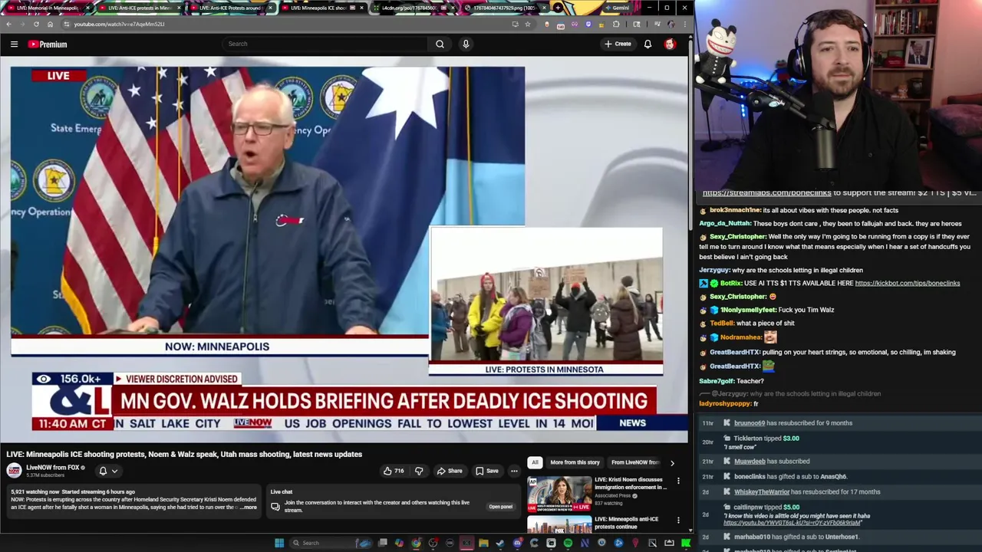Screen dimensions: 982x552
Task: Open YouTube notifications bell
Action: 648,44
